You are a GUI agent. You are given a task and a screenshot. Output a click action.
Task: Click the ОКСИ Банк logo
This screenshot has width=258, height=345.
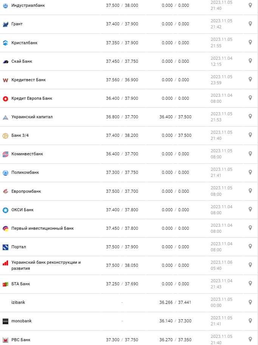click(x=5, y=210)
